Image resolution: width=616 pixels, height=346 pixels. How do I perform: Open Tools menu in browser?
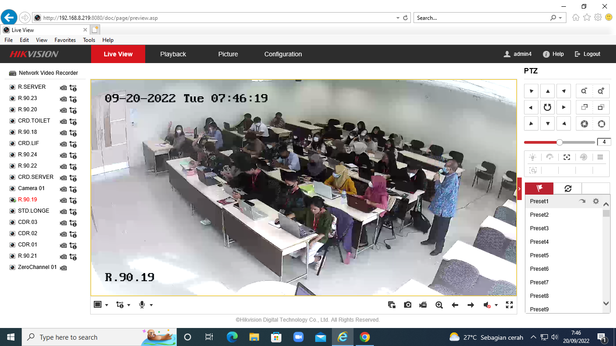point(89,40)
